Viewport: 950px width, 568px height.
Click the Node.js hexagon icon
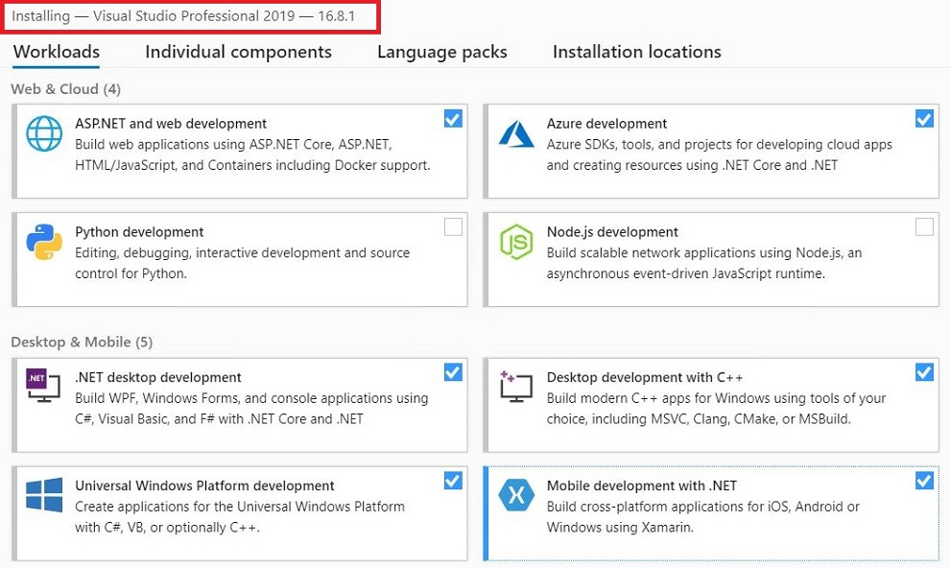pyautogui.click(x=516, y=242)
